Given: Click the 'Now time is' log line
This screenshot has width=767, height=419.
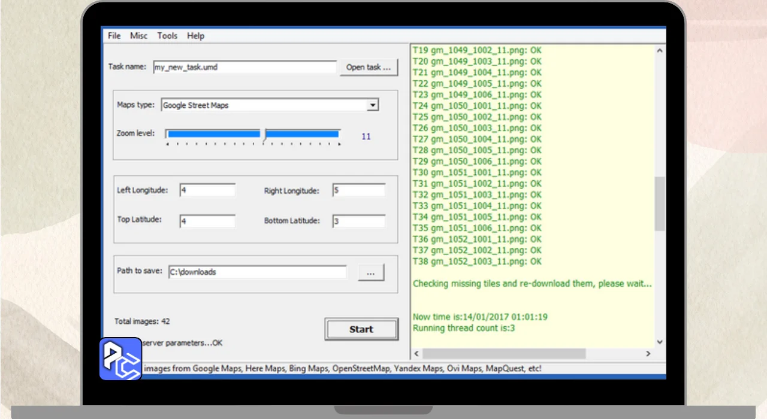Looking at the screenshot, I should coord(480,317).
